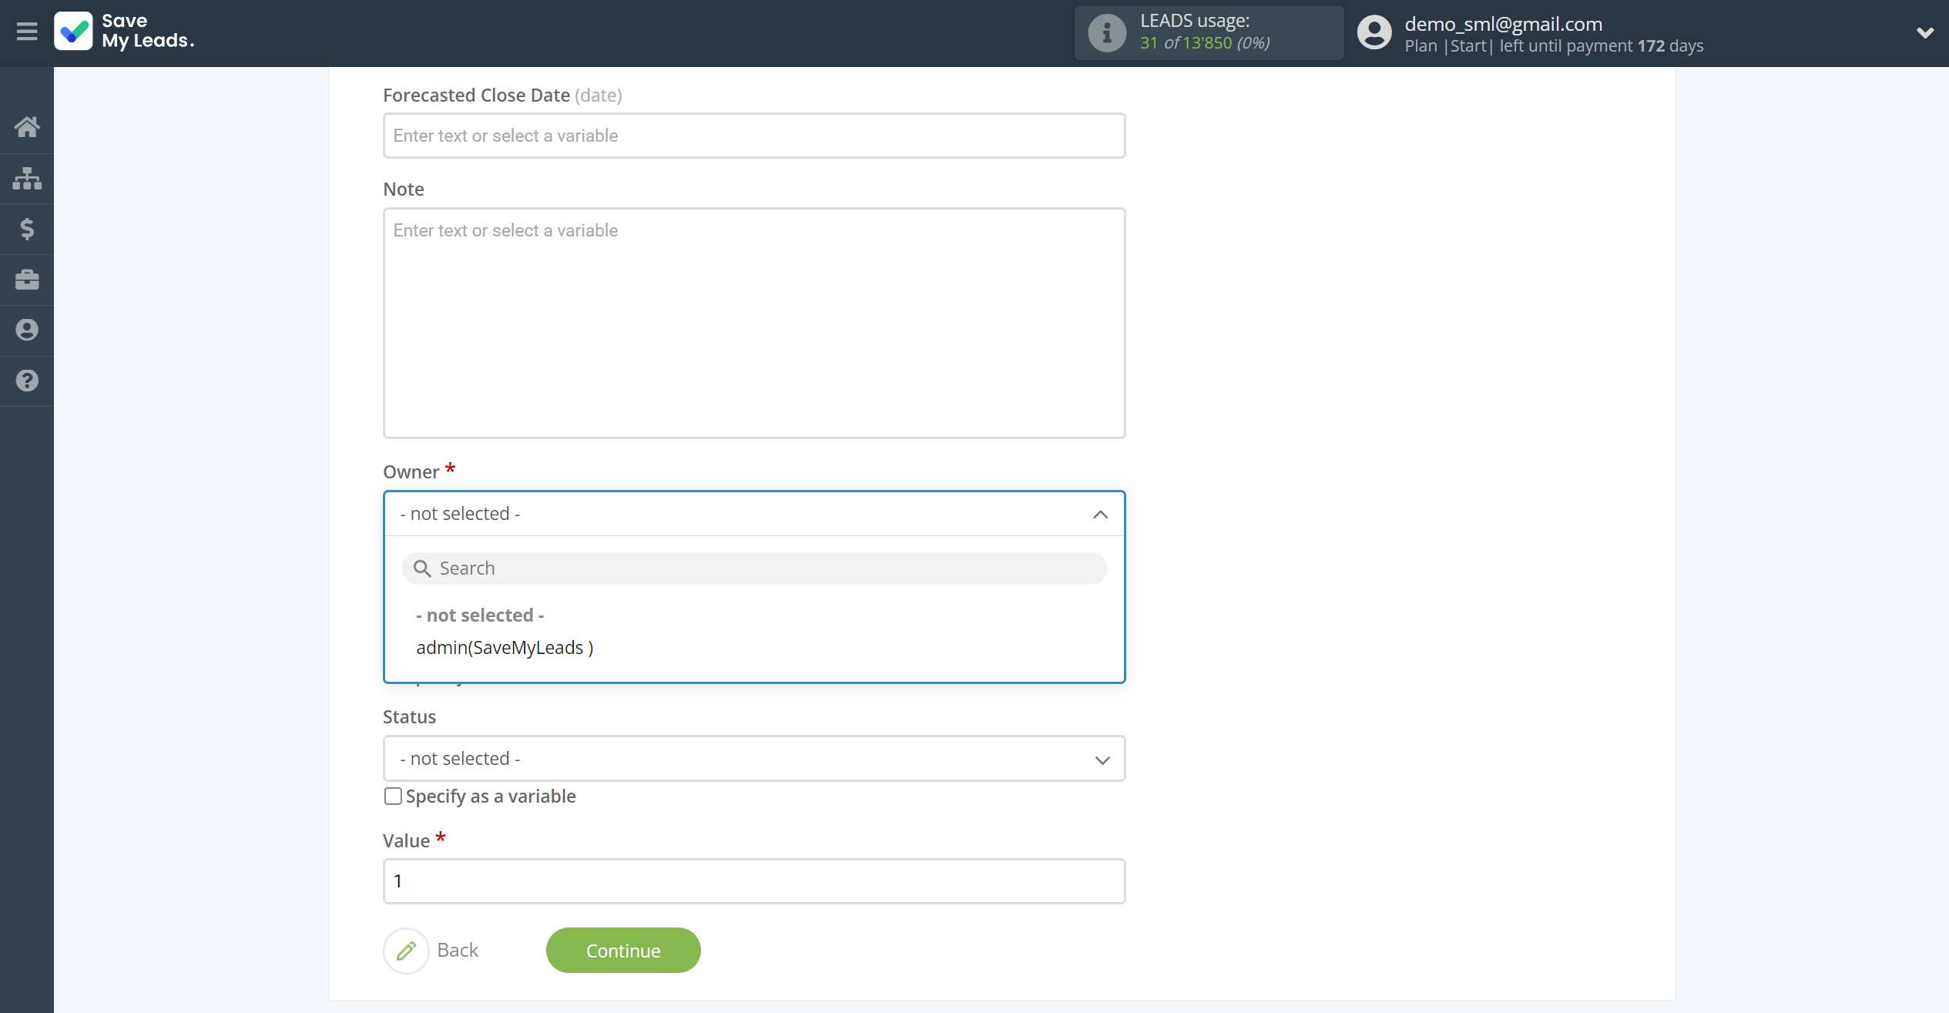This screenshot has width=1949, height=1013.
Task: Click the LEADS usage info icon
Action: coord(1107,32)
